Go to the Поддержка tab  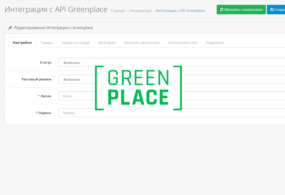coord(215,43)
